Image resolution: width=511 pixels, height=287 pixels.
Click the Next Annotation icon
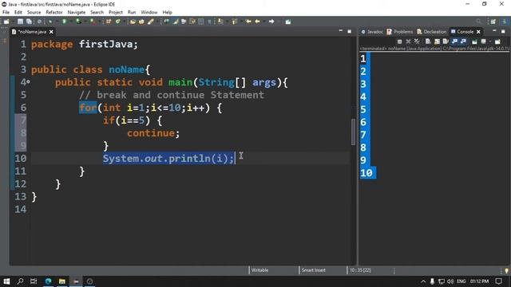click(220, 22)
